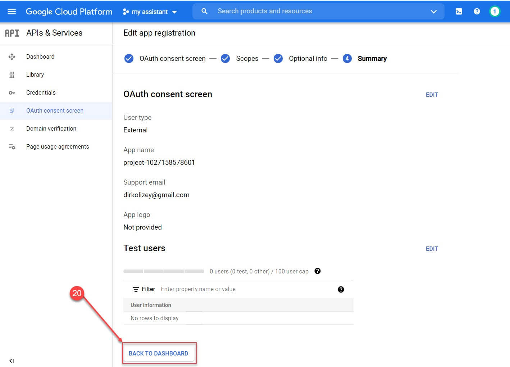
Task: Open the hamburger navigation menu
Action: point(12,12)
